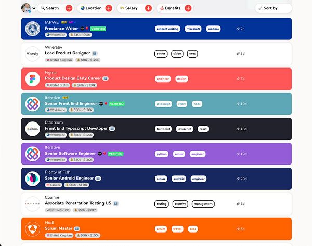Open the Benefits filter field
312x246 pixels.
(175, 8)
